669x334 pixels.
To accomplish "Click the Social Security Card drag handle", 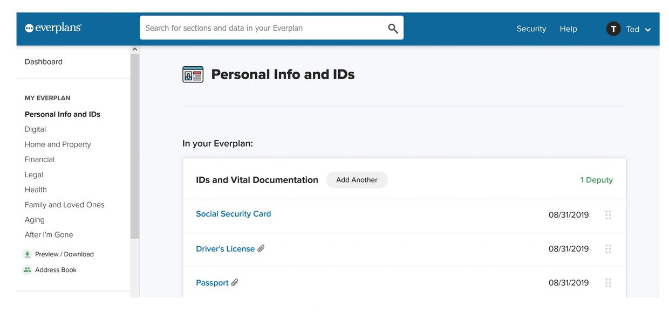I will pyautogui.click(x=608, y=215).
